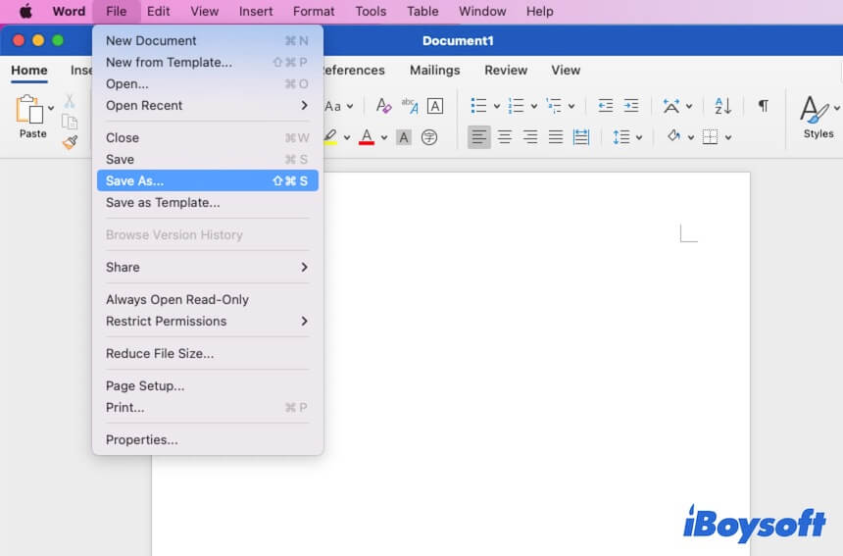
Task: Click the Shading paint bucket icon
Action: pos(673,136)
